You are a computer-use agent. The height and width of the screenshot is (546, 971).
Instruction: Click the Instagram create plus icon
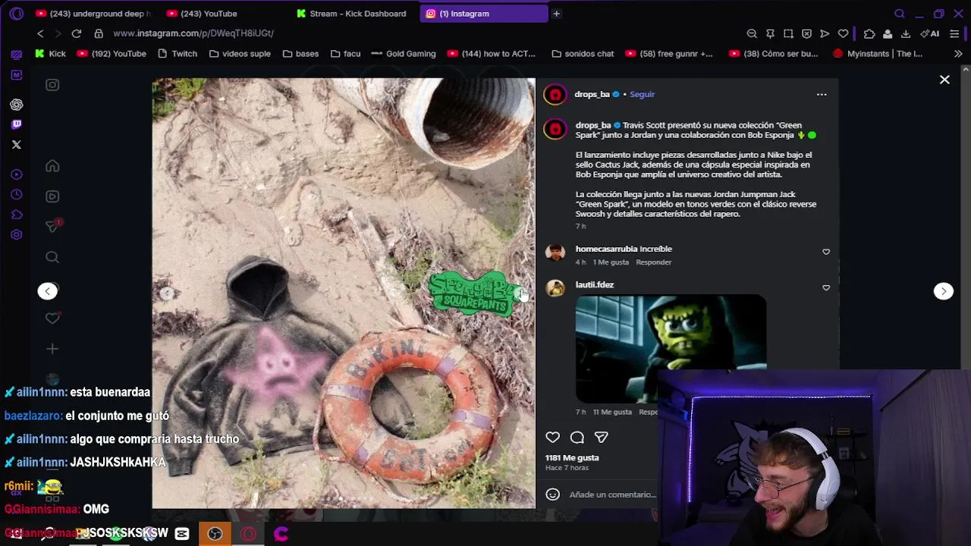52,349
